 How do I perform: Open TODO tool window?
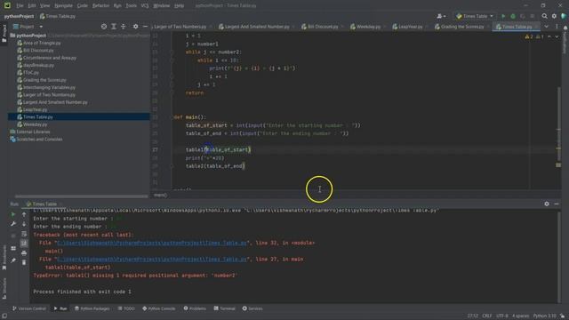click(x=126, y=308)
